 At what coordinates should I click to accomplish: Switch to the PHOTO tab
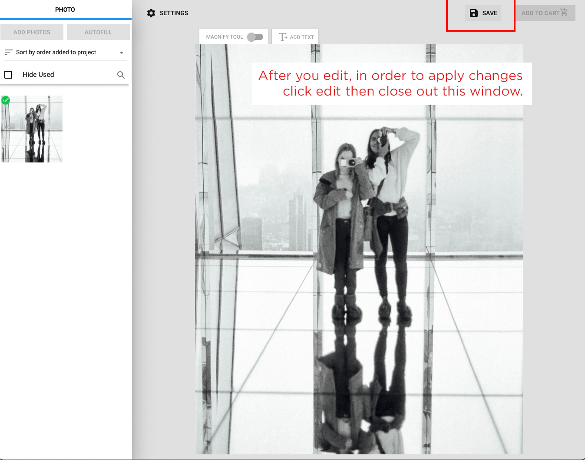point(65,10)
